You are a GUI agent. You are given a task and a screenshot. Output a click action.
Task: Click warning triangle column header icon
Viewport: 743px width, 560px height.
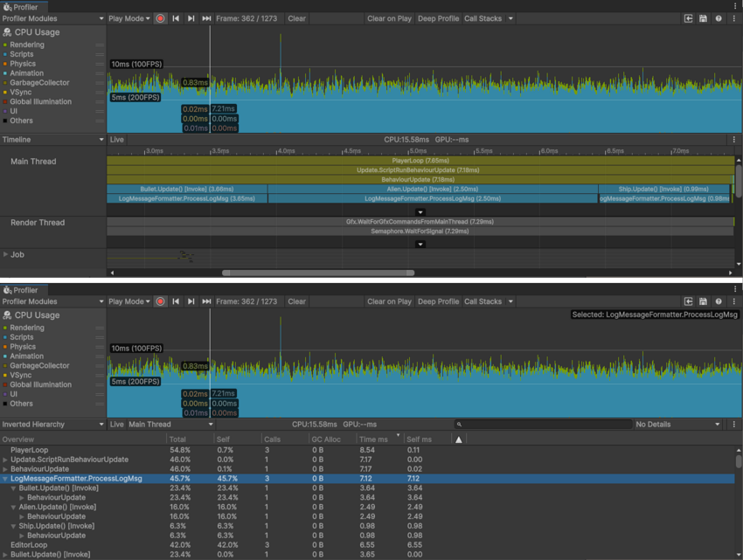tap(459, 439)
